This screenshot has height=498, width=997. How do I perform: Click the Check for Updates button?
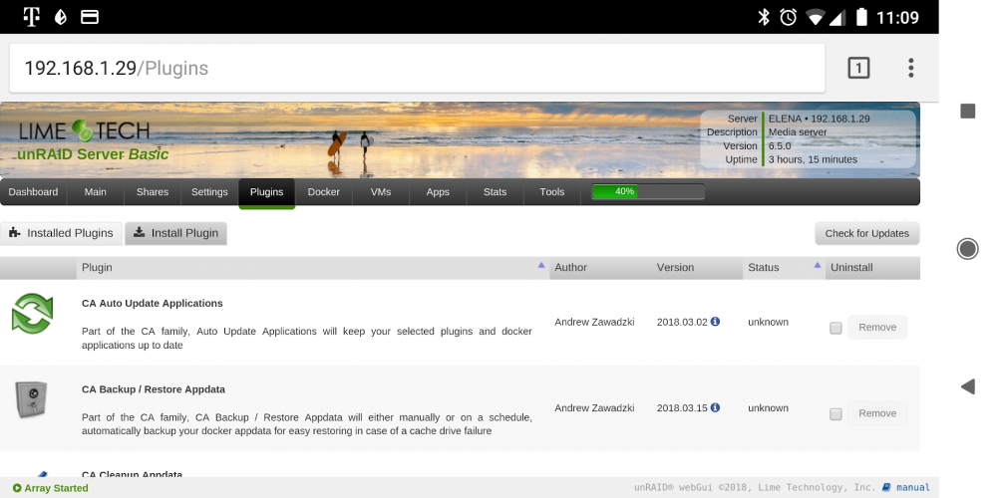click(x=867, y=233)
